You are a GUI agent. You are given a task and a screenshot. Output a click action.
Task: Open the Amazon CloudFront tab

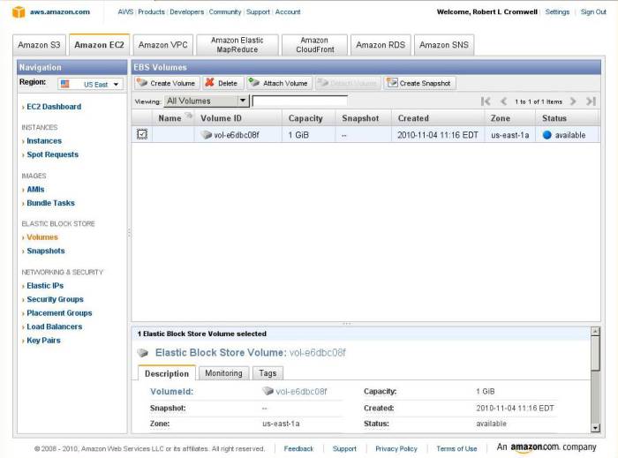(x=315, y=45)
